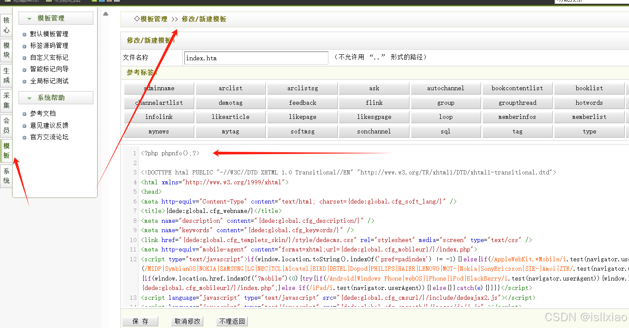Switch to the 核心 side tab
Image resolution: width=629 pixels, height=328 pixels.
coord(6,25)
